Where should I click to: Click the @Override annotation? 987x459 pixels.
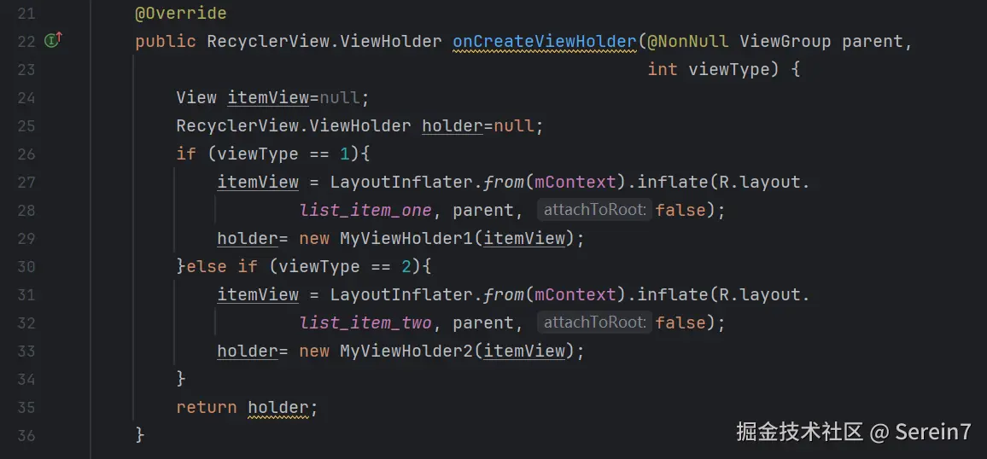[x=180, y=13]
